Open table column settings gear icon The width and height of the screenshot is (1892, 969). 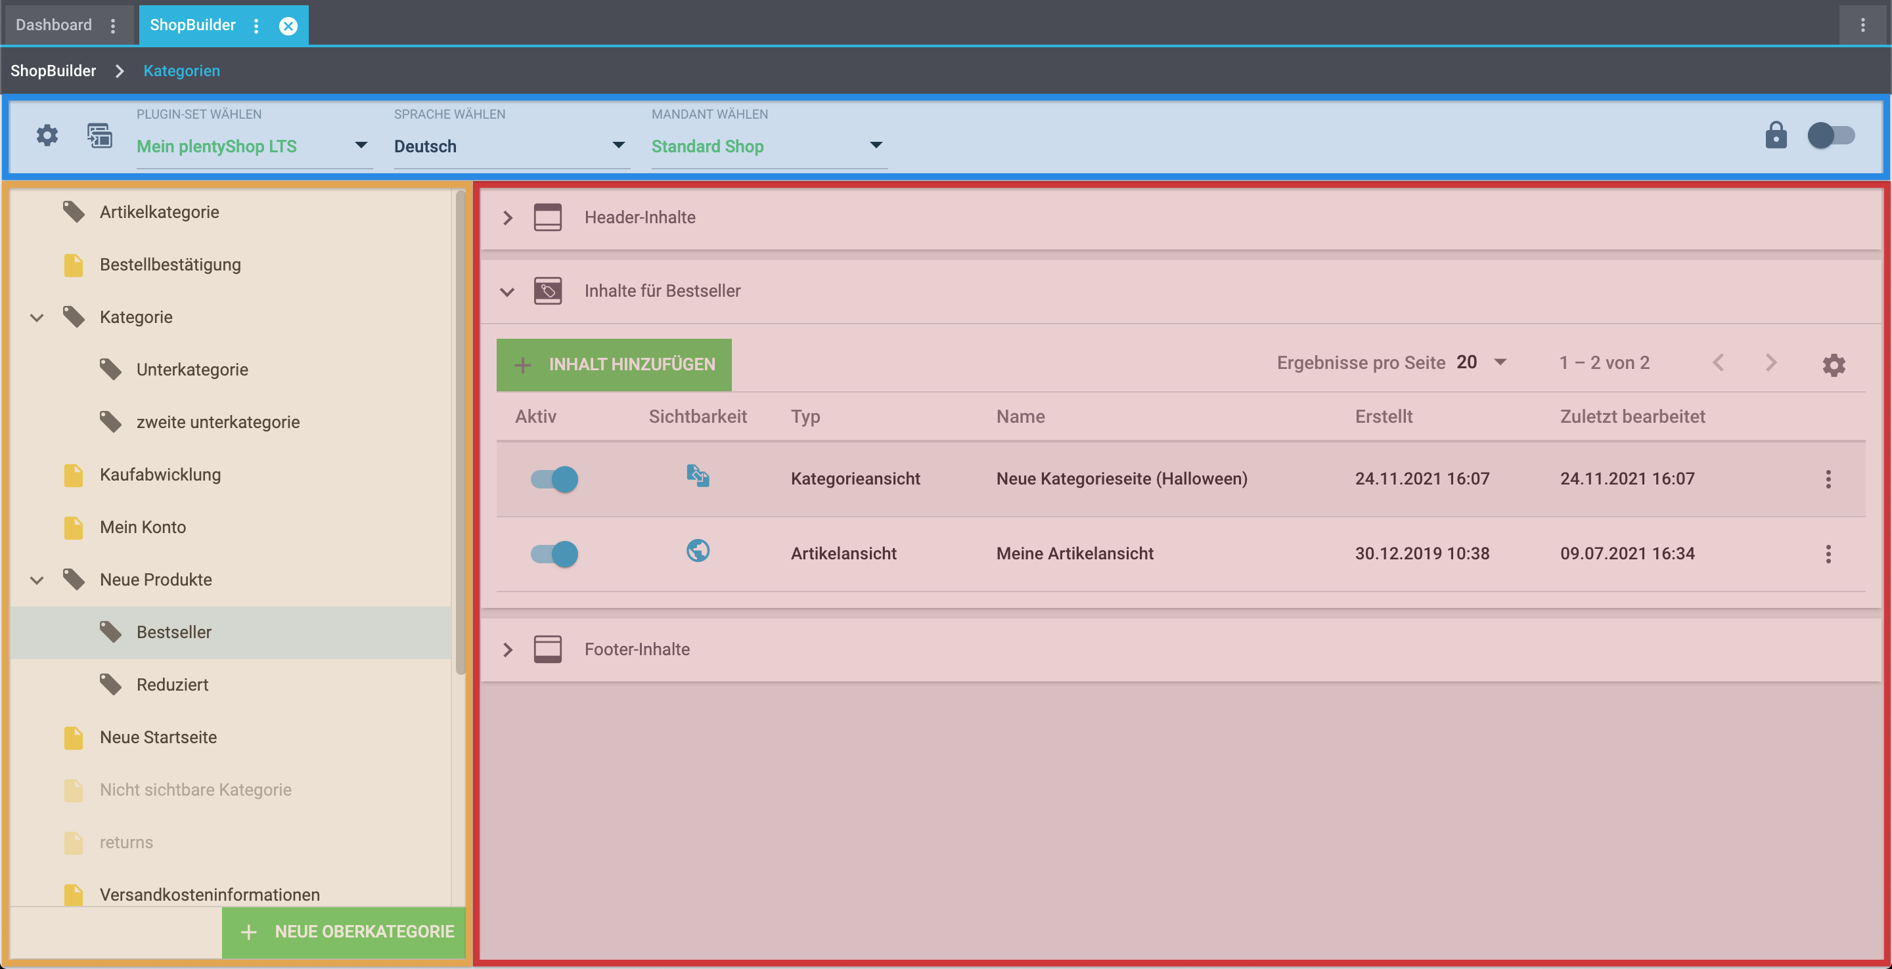pyautogui.click(x=1834, y=364)
